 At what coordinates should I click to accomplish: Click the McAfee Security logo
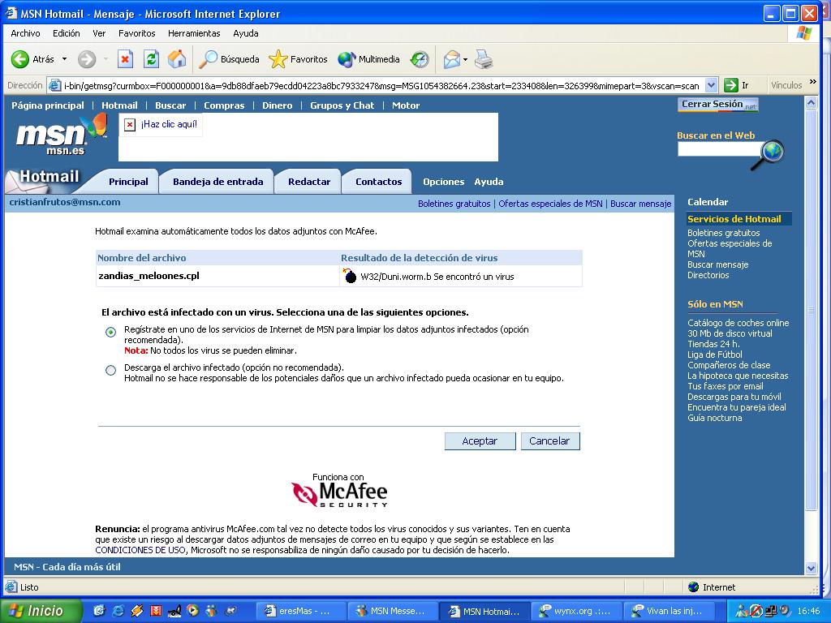coord(339,494)
